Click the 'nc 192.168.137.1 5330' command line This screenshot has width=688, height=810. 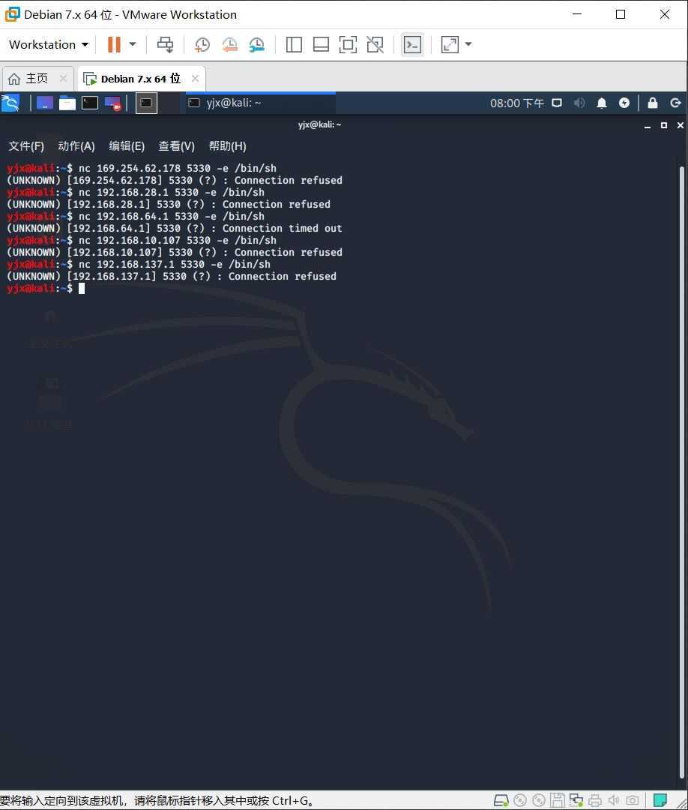(139, 265)
